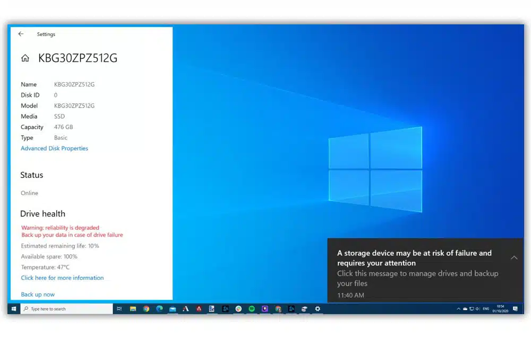Click 'Click here for more information' link
The width and height of the screenshot is (531, 339).
tap(62, 278)
